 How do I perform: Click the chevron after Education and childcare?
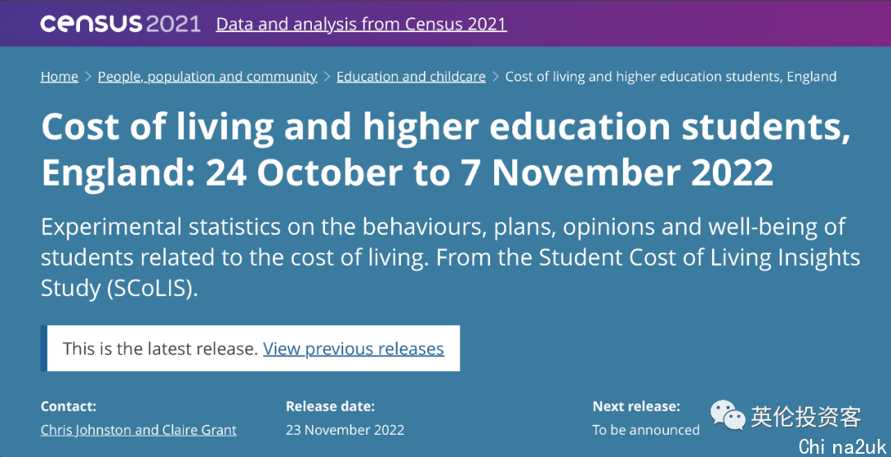tap(496, 77)
